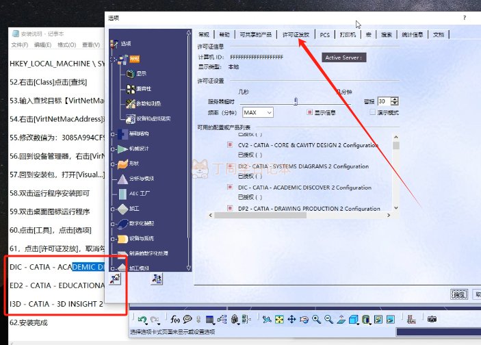Expand the 数字化装配 tree node

(113, 224)
